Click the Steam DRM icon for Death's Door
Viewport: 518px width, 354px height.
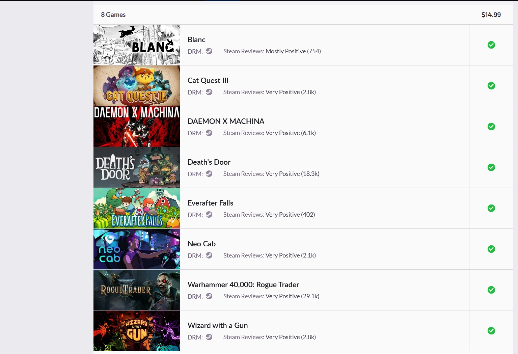(x=209, y=174)
